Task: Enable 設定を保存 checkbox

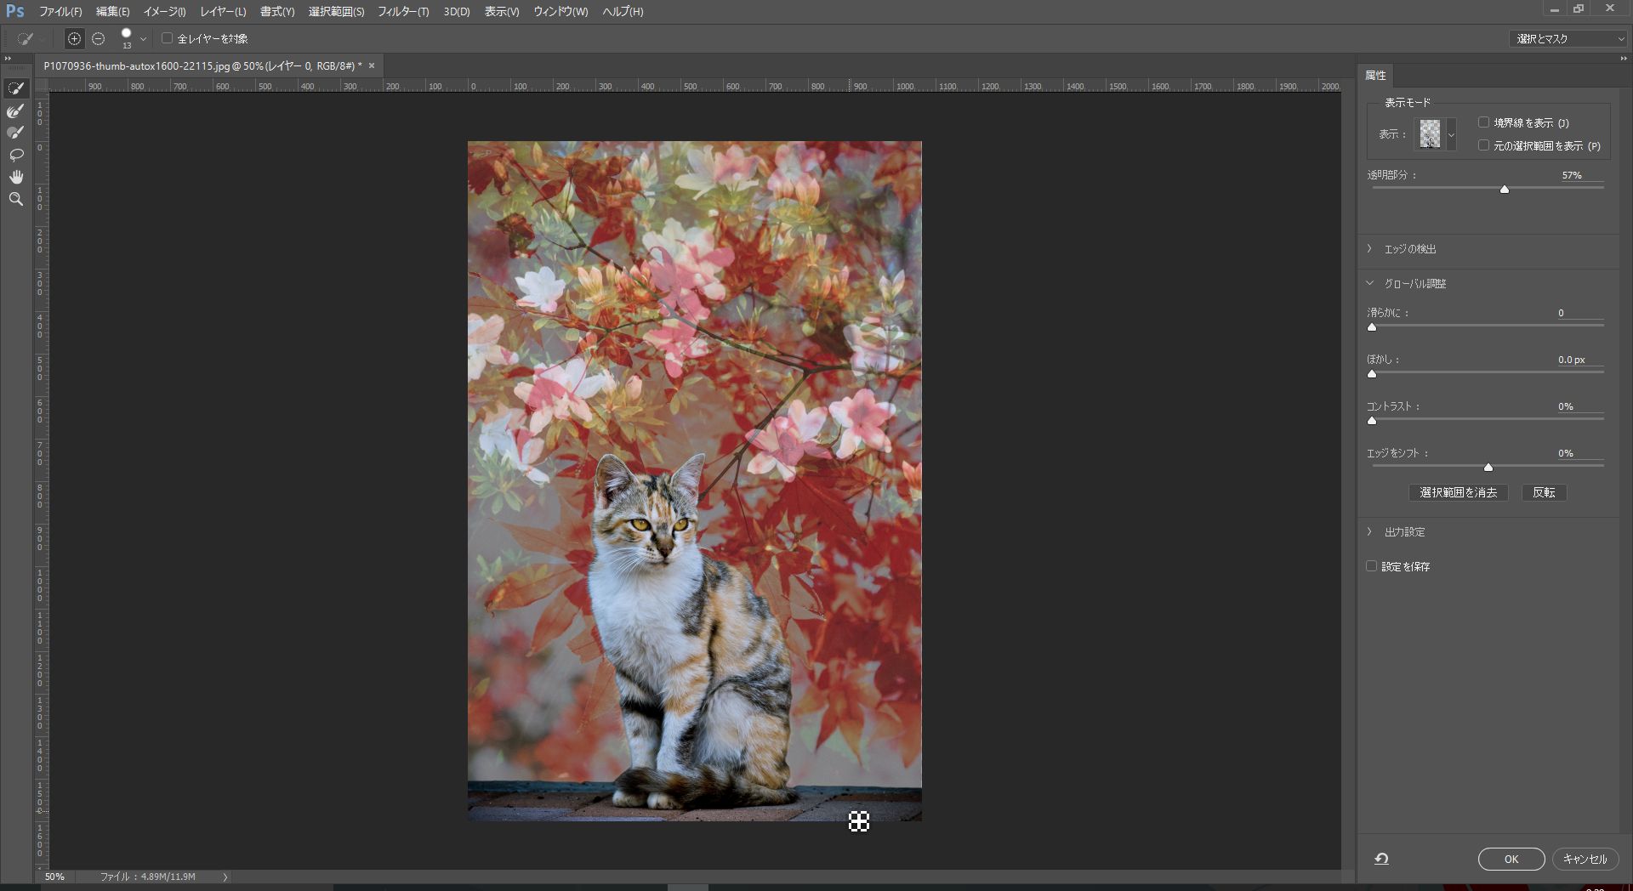Action: point(1371,566)
